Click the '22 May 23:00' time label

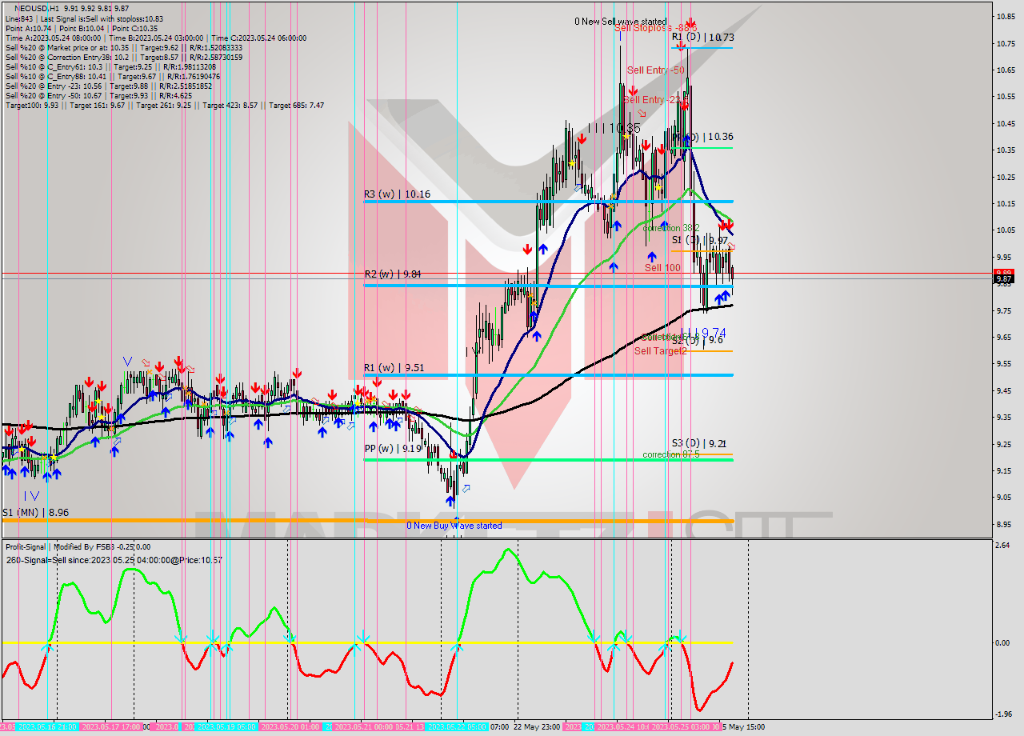click(537, 727)
